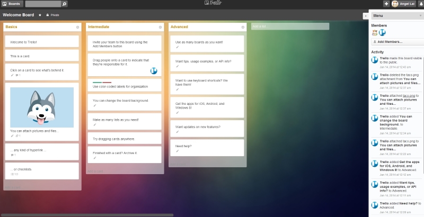Open the Basics list menu icon
Viewport: 424px width, 217px height.
[x=77, y=28]
